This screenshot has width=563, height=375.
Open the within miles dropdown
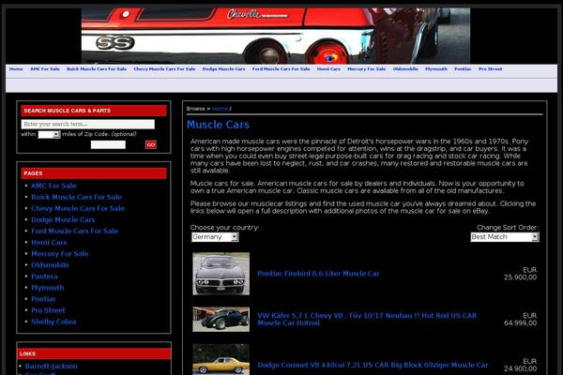pos(49,135)
